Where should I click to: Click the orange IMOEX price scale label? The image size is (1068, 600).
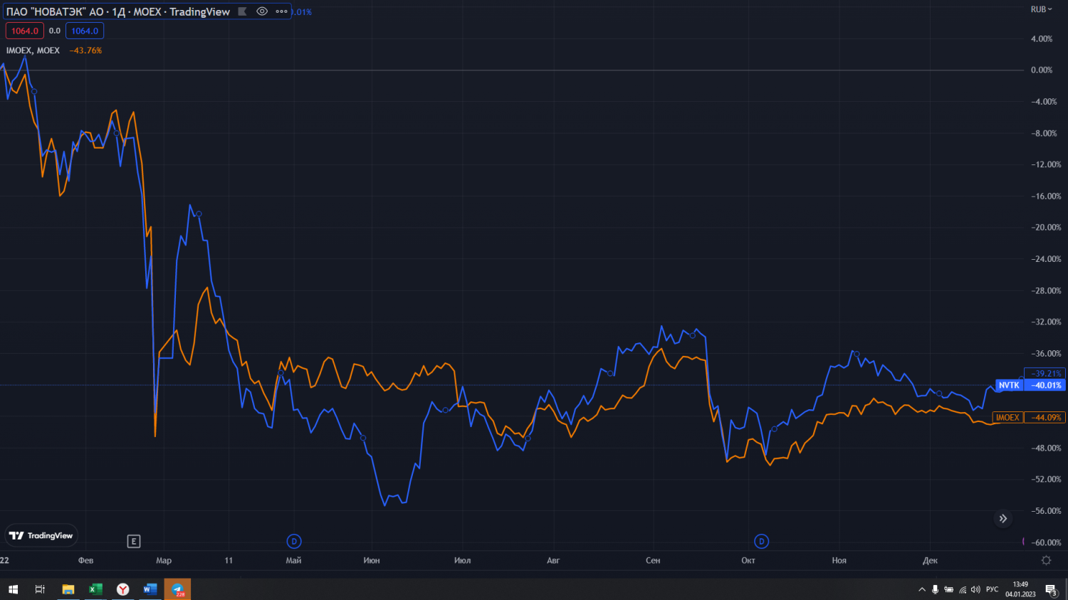point(1007,418)
